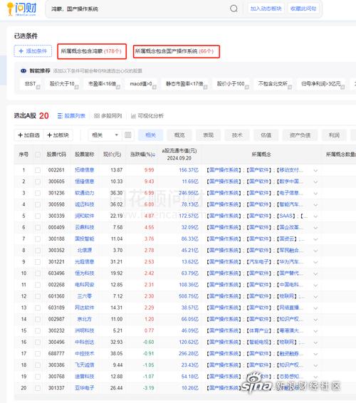Switch to the 表现 tab

(208, 135)
